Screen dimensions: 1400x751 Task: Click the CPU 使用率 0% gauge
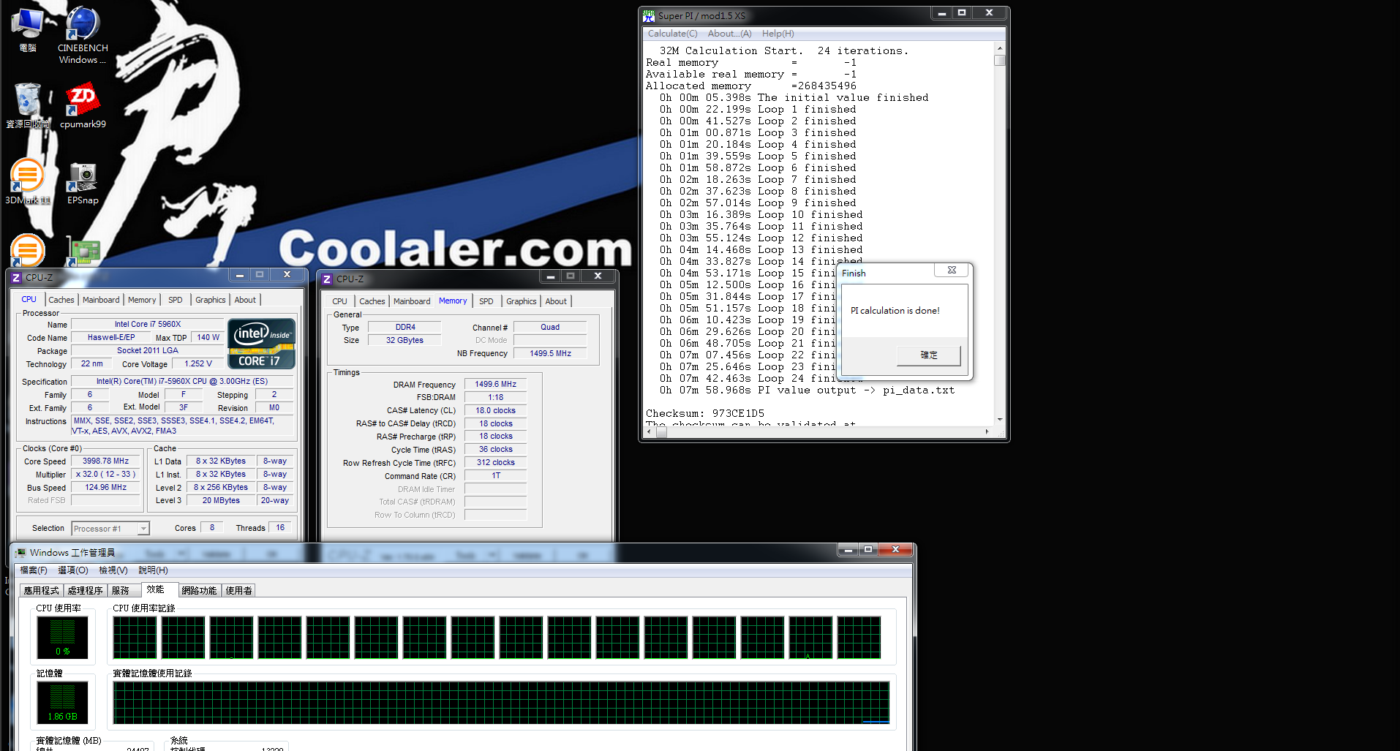coord(63,638)
